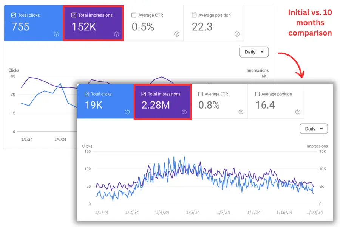Open help for Average CTR metric
This screenshot has width=340, height=227.
point(176,34)
